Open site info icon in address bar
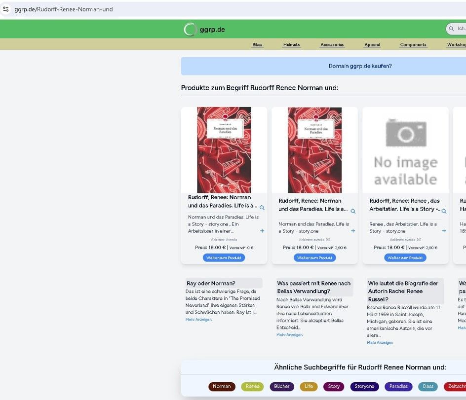This screenshot has width=466, height=400. pyautogui.click(x=6, y=9)
